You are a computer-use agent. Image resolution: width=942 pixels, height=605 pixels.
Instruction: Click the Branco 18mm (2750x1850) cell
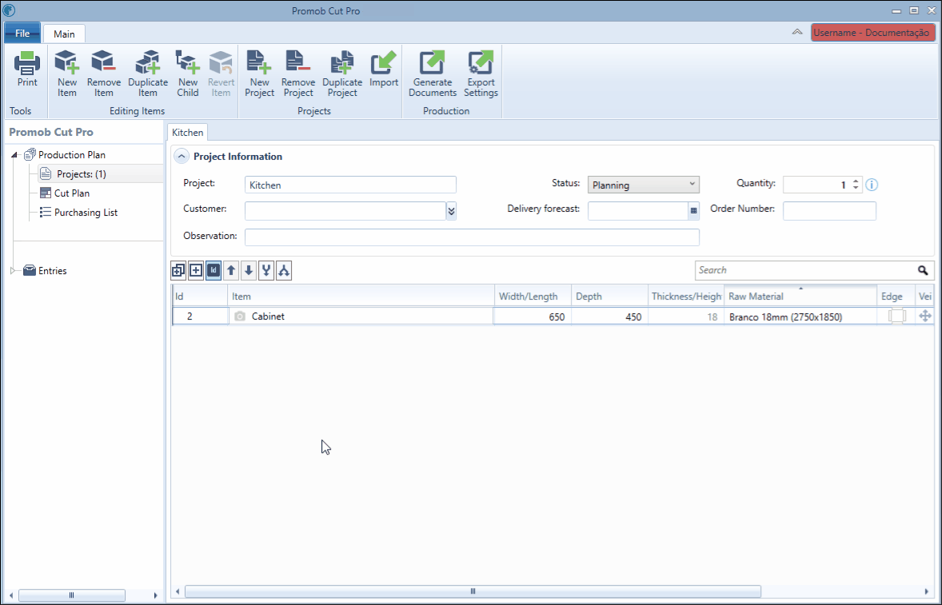pos(800,316)
